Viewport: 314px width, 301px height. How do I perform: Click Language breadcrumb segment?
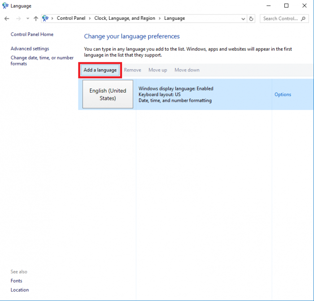174,18
